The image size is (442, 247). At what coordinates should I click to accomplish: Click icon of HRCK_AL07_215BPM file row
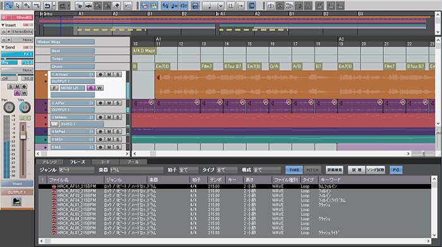point(54,232)
